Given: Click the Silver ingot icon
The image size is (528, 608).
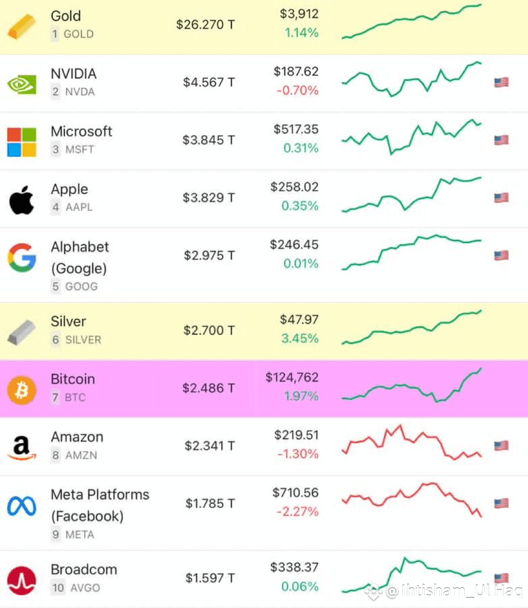Looking at the screenshot, I should tap(22, 330).
